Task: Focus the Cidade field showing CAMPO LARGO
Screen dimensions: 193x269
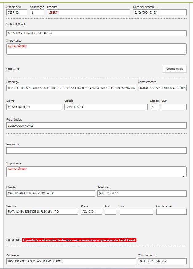Action: [x=106, y=107]
